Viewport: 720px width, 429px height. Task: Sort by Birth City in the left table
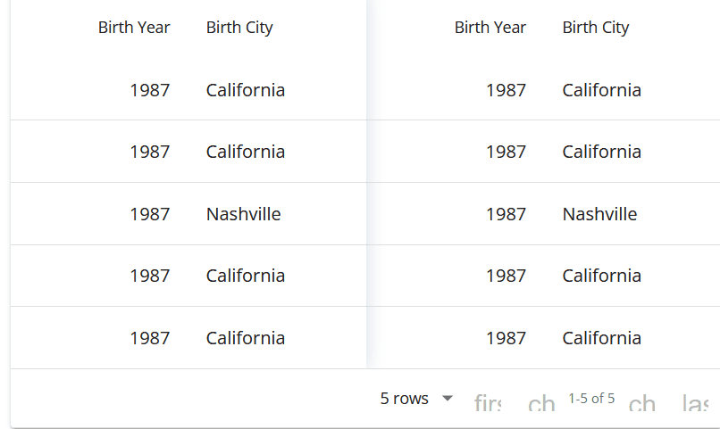pos(239,28)
